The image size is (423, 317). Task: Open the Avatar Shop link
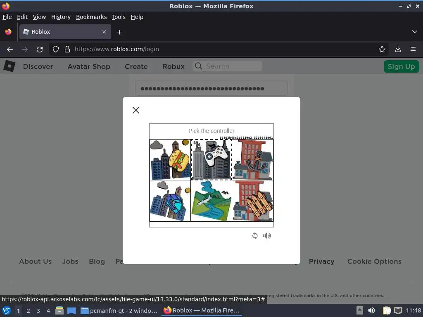89,66
